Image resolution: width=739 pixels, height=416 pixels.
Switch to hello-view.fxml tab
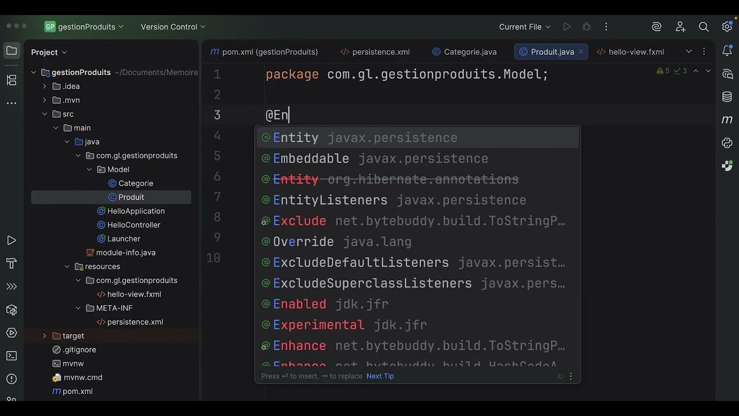coord(630,51)
